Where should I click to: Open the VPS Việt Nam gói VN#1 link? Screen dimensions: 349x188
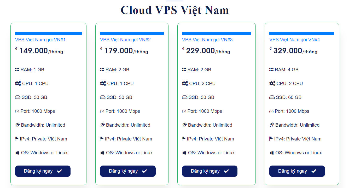point(40,40)
